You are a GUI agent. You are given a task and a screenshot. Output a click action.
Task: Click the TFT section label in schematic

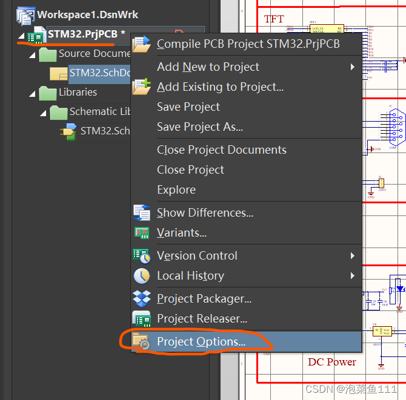click(274, 19)
